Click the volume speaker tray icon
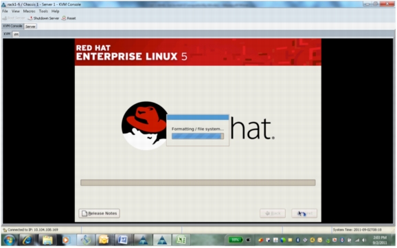This screenshot has height=248, width=397. [364, 240]
